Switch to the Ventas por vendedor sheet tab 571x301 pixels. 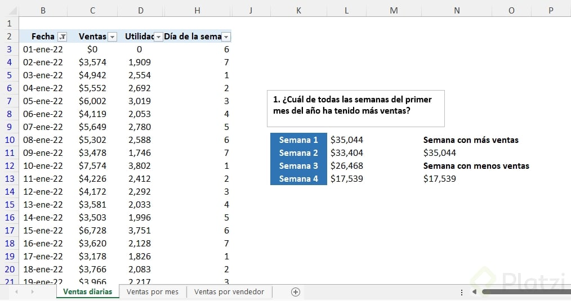click(x=229, y=292)
